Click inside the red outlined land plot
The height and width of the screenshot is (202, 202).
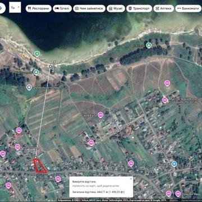coord(39,166)
